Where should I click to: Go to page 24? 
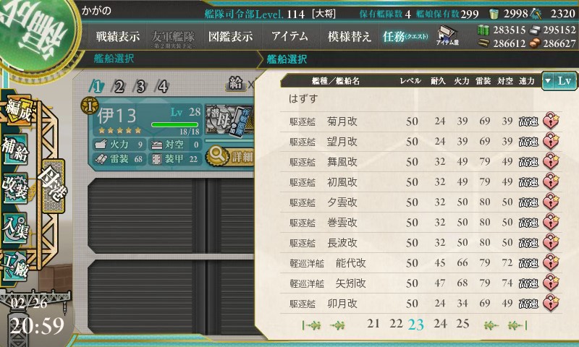pyautogui.click(x=440, y=324)
